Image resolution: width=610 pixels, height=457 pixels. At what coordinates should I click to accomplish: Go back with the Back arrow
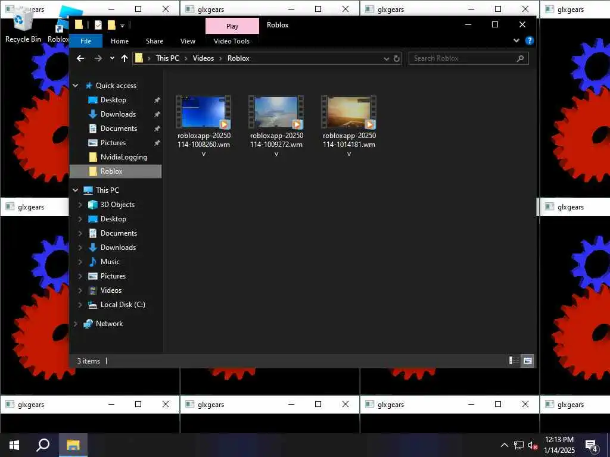80,58
